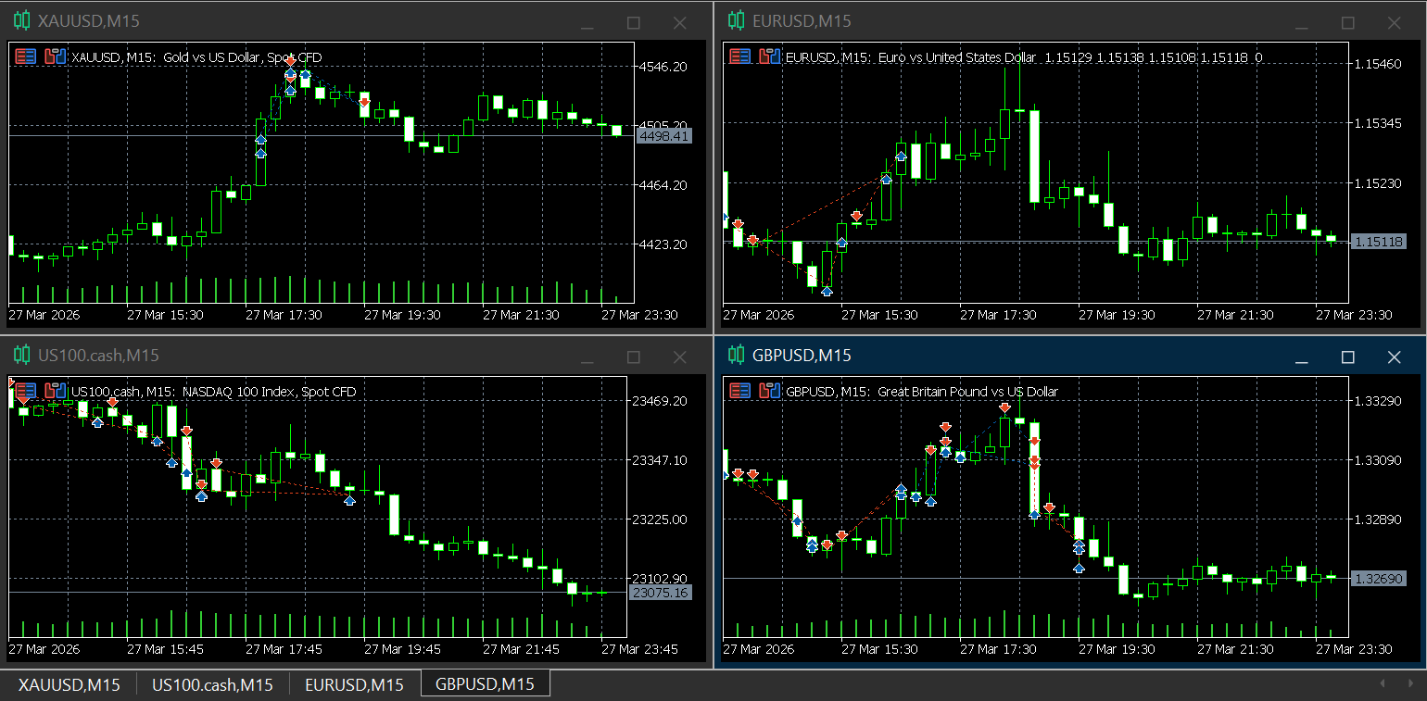
Task: Open the trade list panel icon on GBPUSD chart
Action: pyautogui.click(x=740, y=391)
